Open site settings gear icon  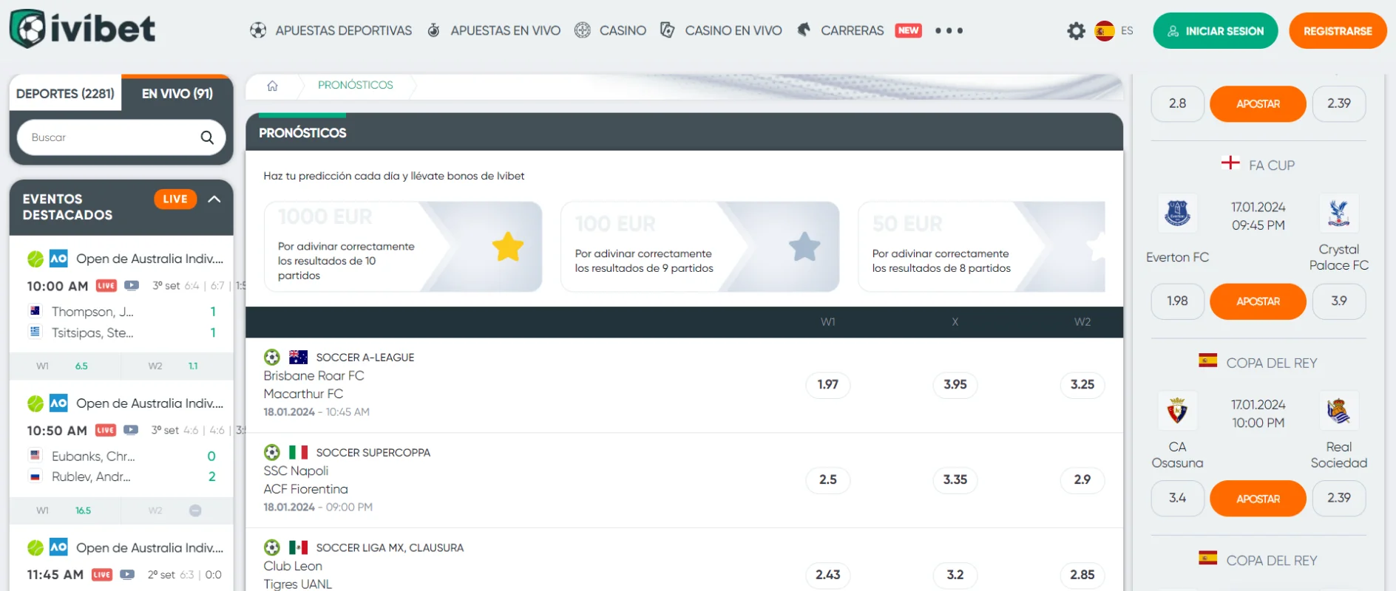pos(1076,31)
